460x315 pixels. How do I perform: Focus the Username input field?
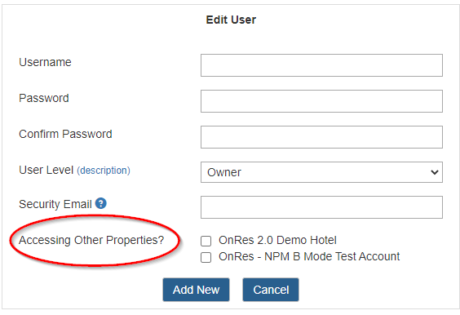pos(321,65)
